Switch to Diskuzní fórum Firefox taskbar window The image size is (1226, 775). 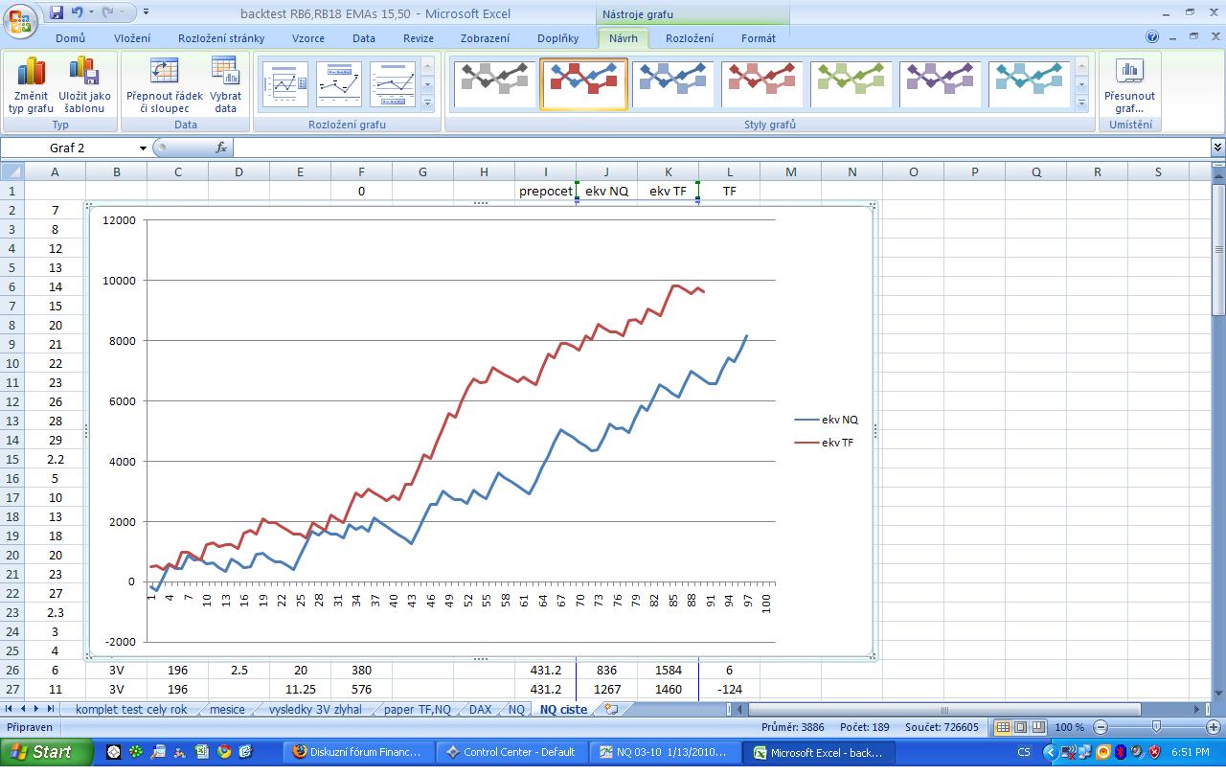point(356,752)
